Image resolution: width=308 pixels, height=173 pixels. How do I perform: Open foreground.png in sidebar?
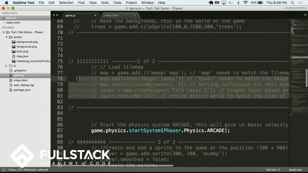pos(26,47)
